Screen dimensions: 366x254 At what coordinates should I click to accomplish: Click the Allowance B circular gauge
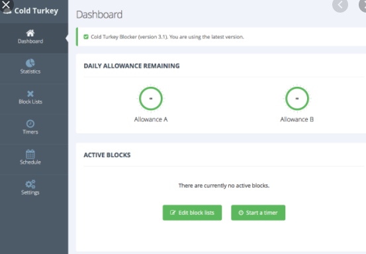(x=297, y=98)
